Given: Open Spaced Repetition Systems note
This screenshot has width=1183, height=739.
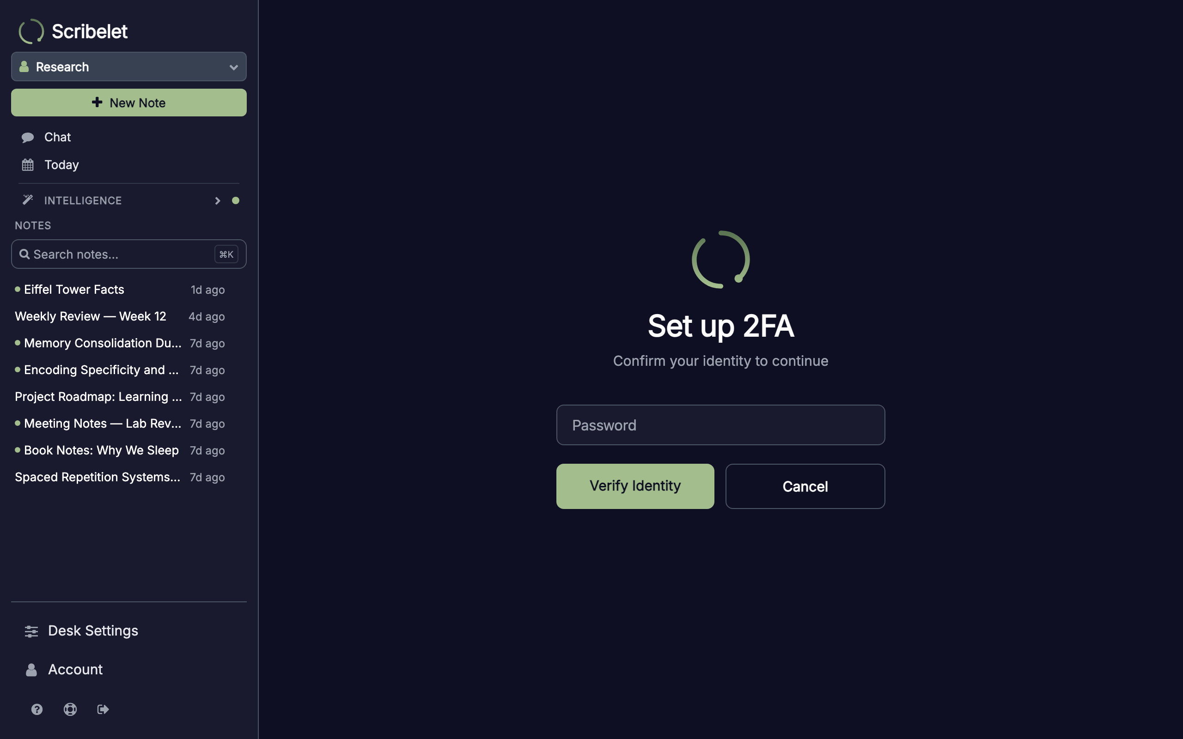Looking at the screenshot, I should coord(120,478).
